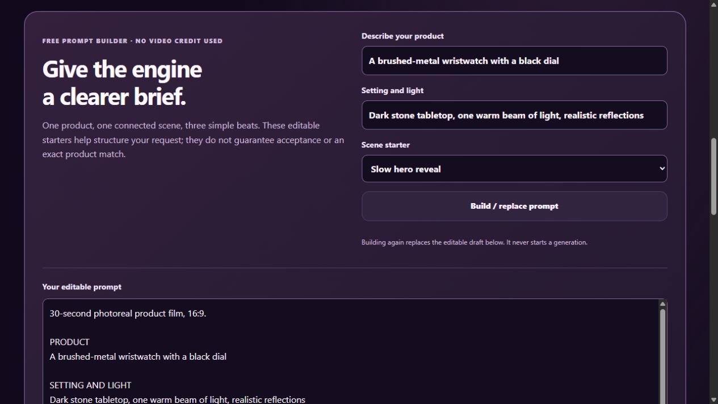Click the Build / replace prompt button

514,206
